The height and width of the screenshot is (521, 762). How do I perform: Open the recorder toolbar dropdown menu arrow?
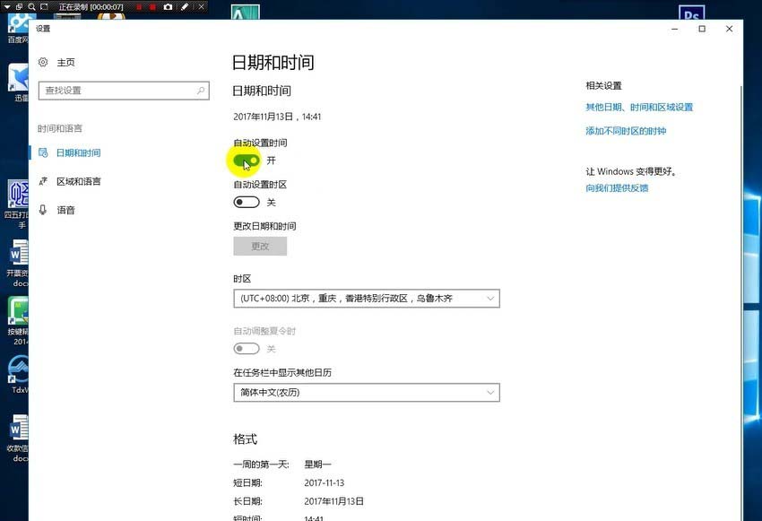7,7
